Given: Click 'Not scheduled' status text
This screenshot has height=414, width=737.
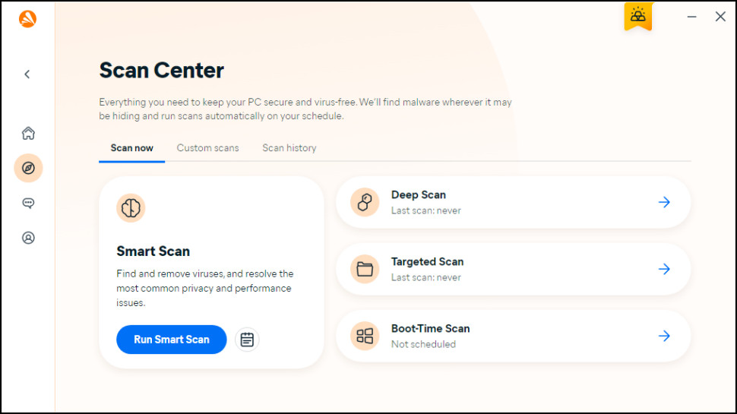Looking at the screenshot, I should [423, 344].
